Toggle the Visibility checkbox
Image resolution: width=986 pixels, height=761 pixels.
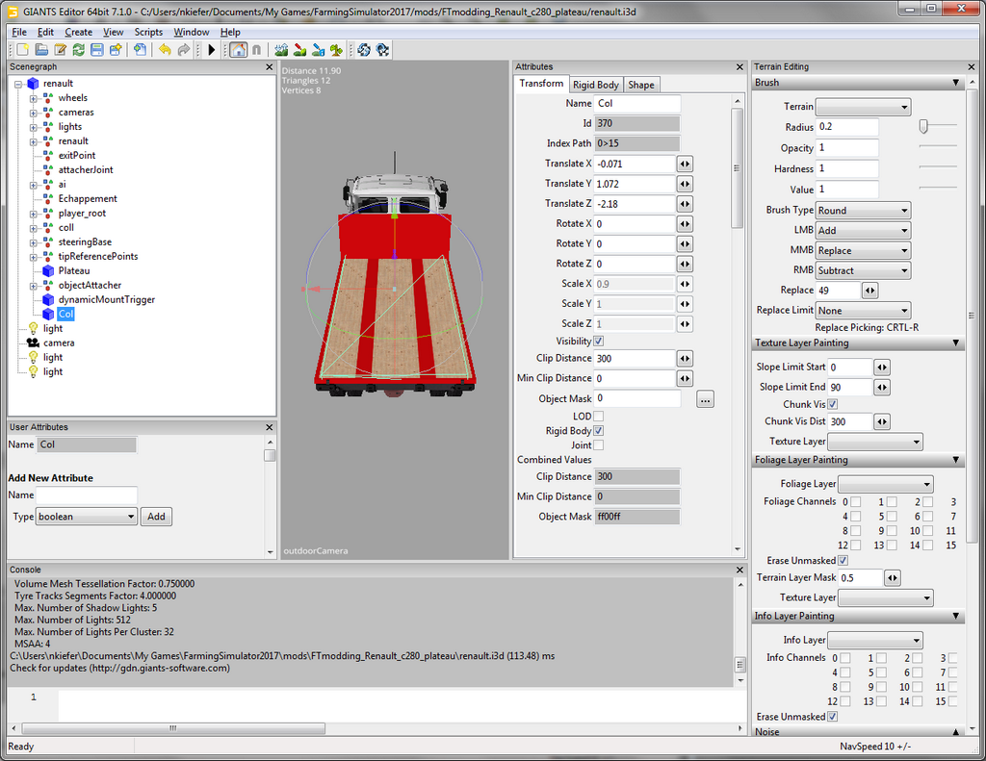pos(599,342)
